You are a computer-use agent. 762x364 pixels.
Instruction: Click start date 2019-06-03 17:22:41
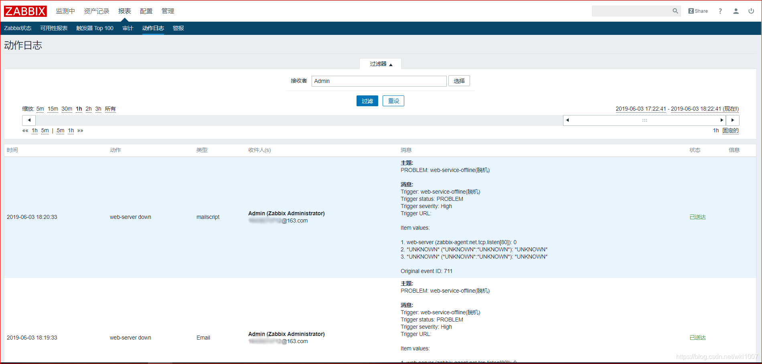641,109
